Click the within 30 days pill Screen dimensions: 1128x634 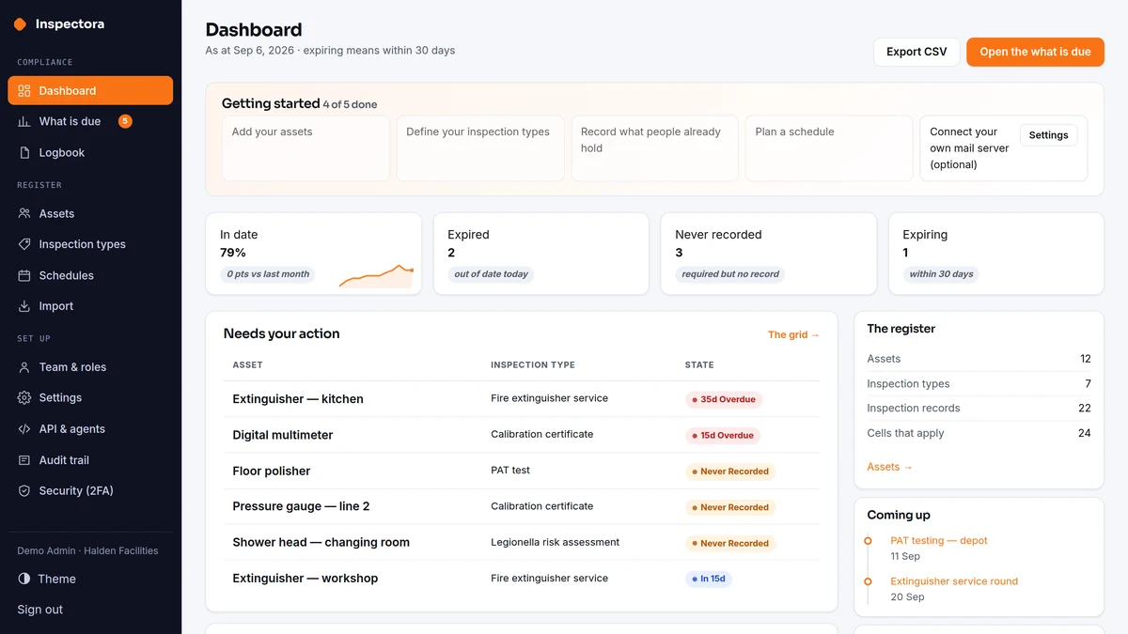pyautogui.click(x=941, y=274)
